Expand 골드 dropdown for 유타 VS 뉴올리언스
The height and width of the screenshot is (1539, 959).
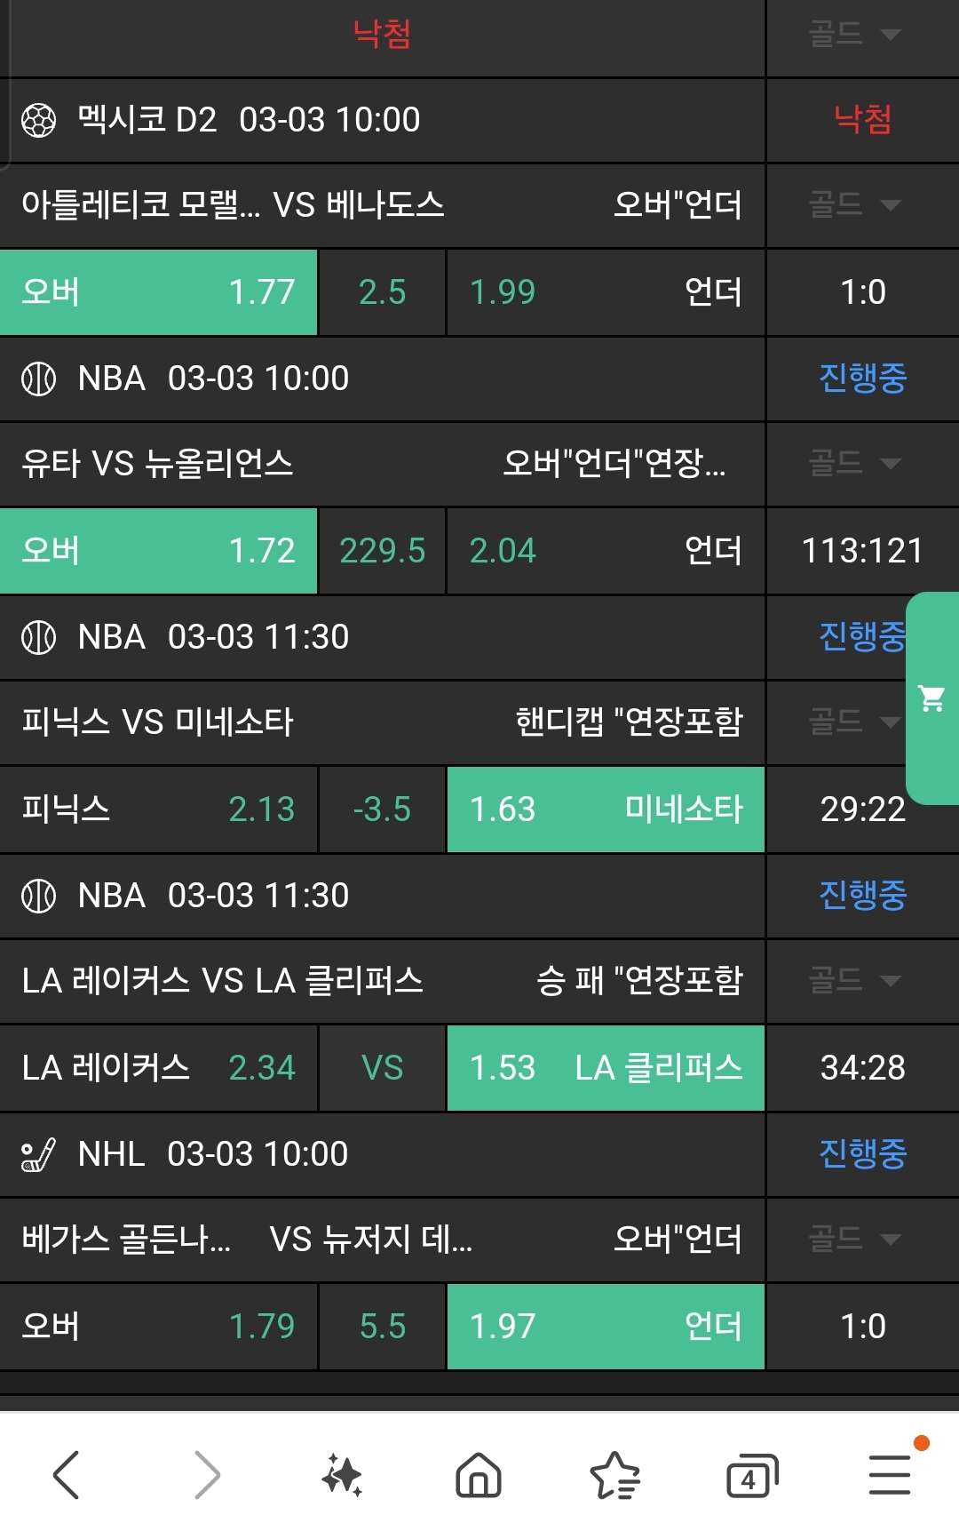pyautogui.click(x=854, y=463)
